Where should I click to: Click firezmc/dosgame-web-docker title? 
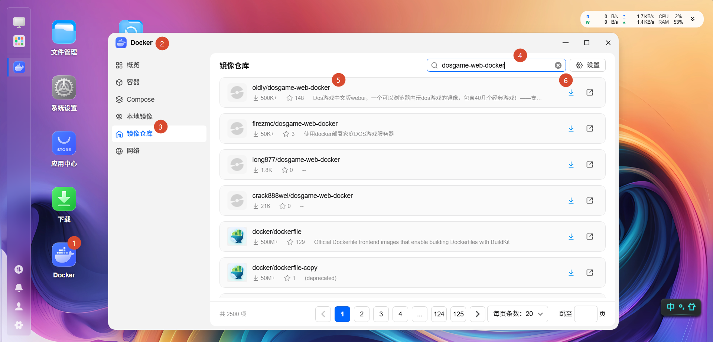tap(295, 124)
